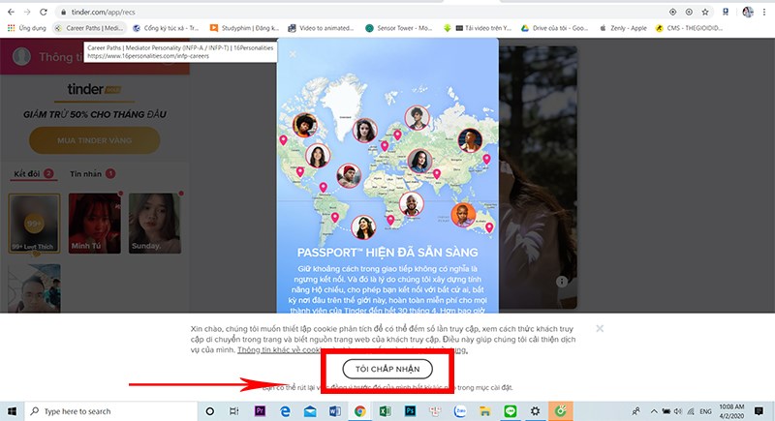Open Microsoft Excel from taskbar

(x=385, y=411)
